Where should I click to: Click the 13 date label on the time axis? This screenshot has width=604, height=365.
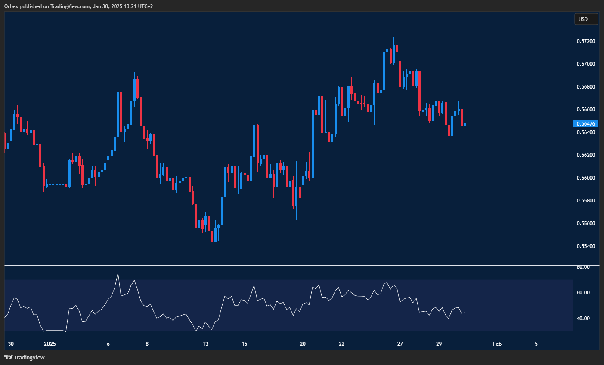[205, 344]
